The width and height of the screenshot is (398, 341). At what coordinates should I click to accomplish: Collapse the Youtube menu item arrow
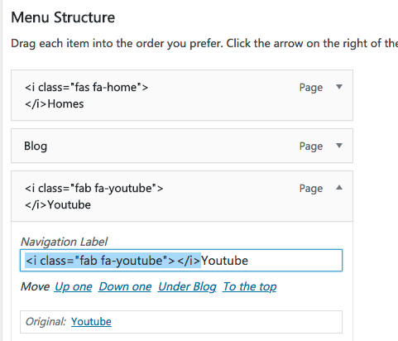[339, 188]
